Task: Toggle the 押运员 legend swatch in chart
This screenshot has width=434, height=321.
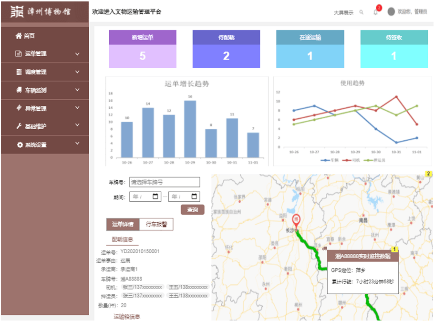Action: pos(368,160)
